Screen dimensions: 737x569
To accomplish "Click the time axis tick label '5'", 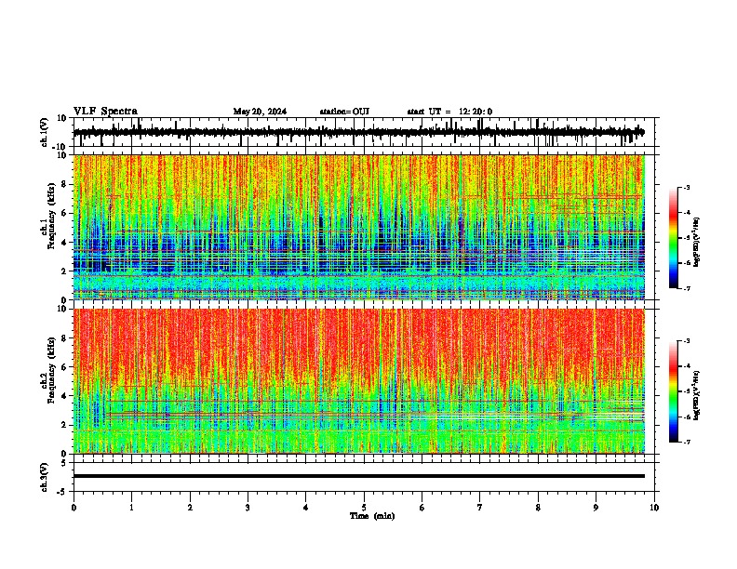I will click(x=364, y=508).
